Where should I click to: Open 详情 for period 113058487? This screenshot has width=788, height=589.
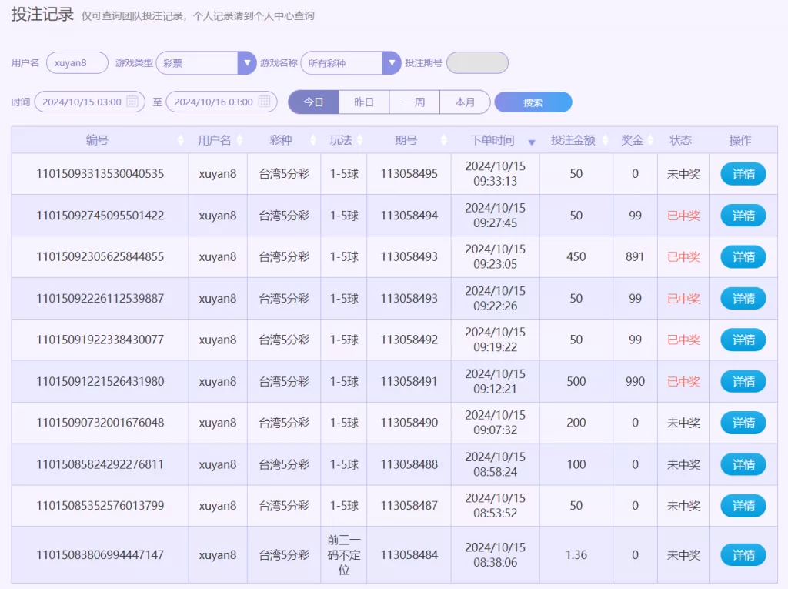pos(743,506)
